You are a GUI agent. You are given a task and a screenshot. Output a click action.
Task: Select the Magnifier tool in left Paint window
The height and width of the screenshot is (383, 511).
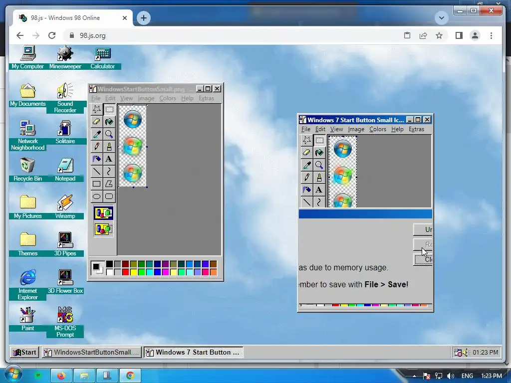coord(109,134)
